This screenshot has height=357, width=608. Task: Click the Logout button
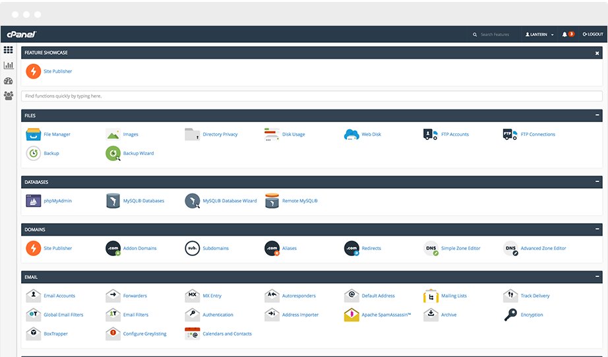593,34
